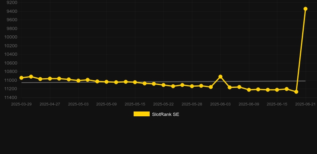Click the 11000 y-axis value

[x=11, y=80]
